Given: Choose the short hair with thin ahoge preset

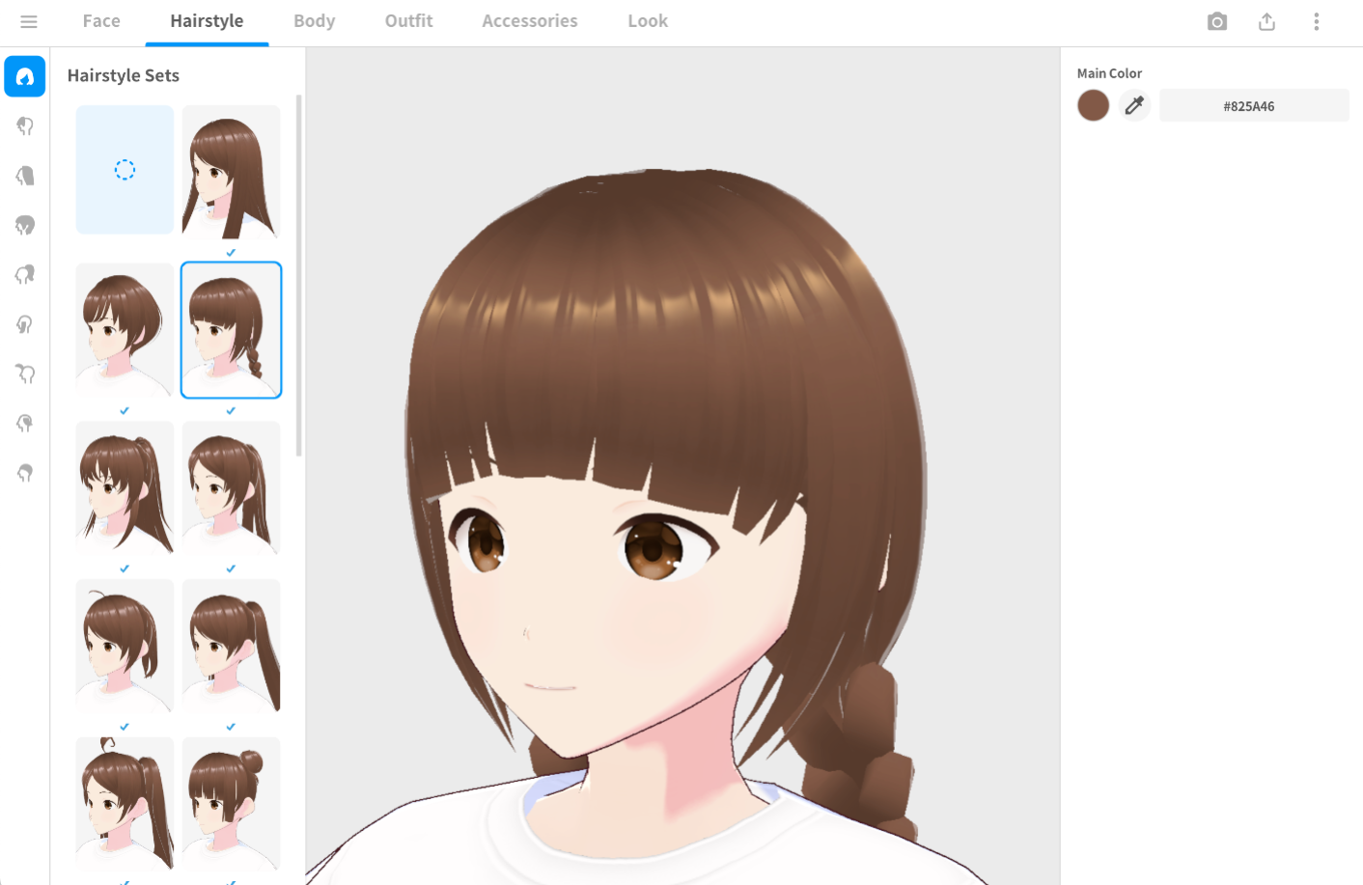Looking at the screenshot, I should [125, 646].
